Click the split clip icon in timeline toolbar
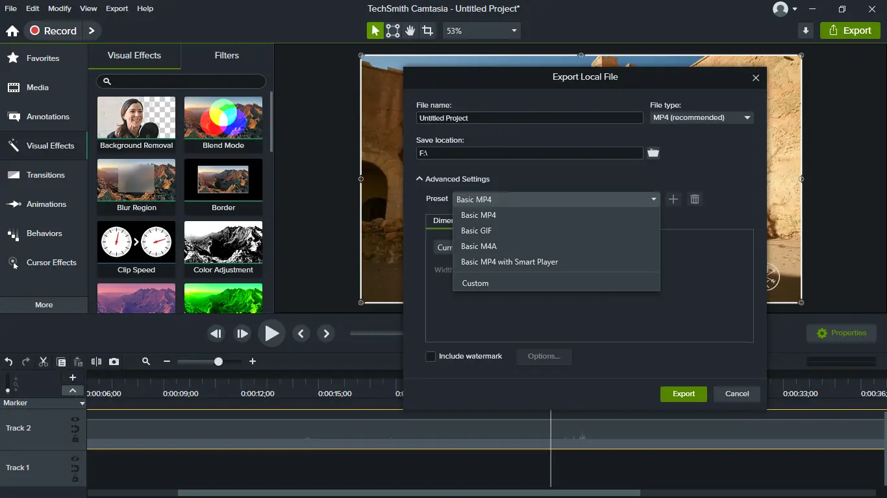 point(96,362)
